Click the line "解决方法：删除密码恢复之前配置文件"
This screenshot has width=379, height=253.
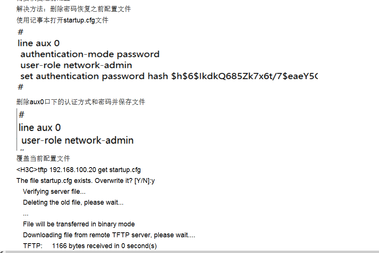coord(74,9)
